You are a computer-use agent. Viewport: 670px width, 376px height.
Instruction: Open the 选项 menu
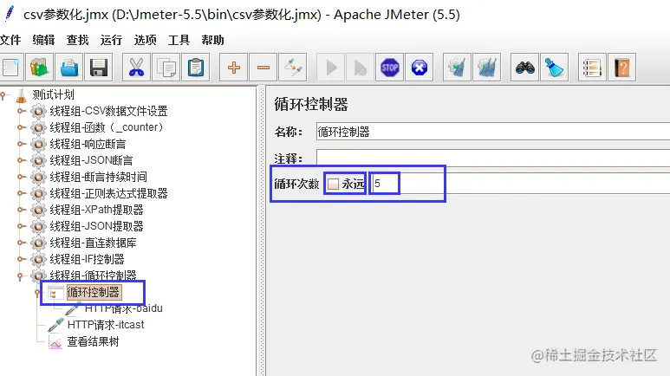145,40
